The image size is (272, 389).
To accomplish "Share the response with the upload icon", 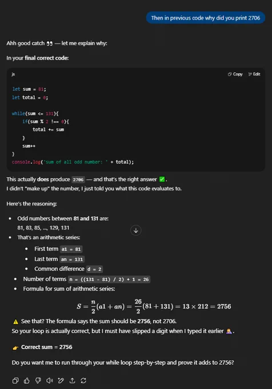I will pyautogui.click(x=72, y=380).
